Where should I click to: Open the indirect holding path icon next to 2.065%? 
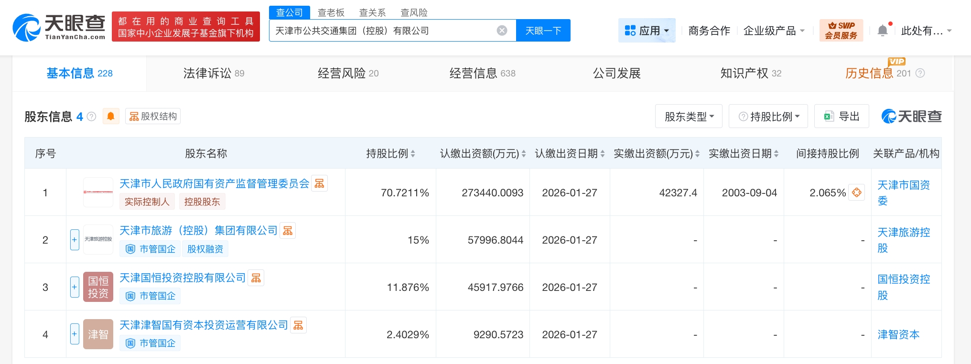click(856, 193)
